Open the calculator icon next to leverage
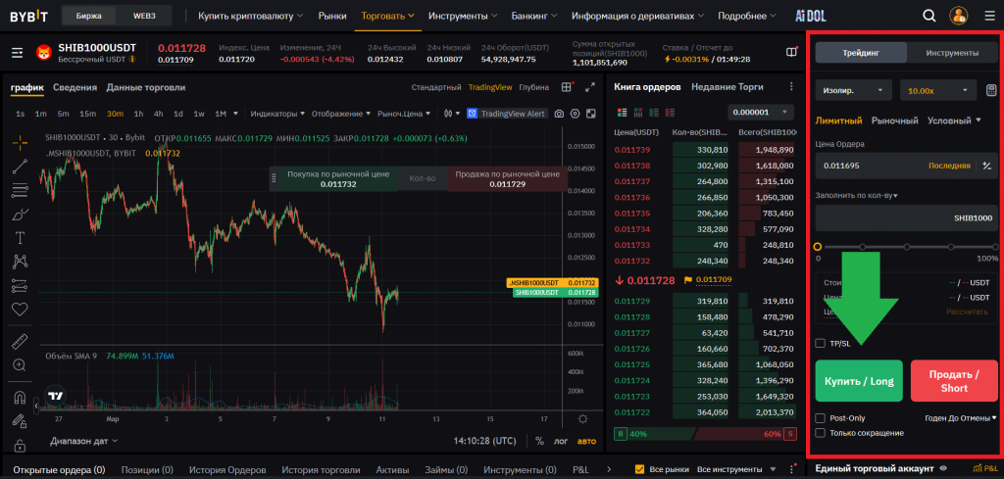1004x479 pixels. tap(991, 90)
